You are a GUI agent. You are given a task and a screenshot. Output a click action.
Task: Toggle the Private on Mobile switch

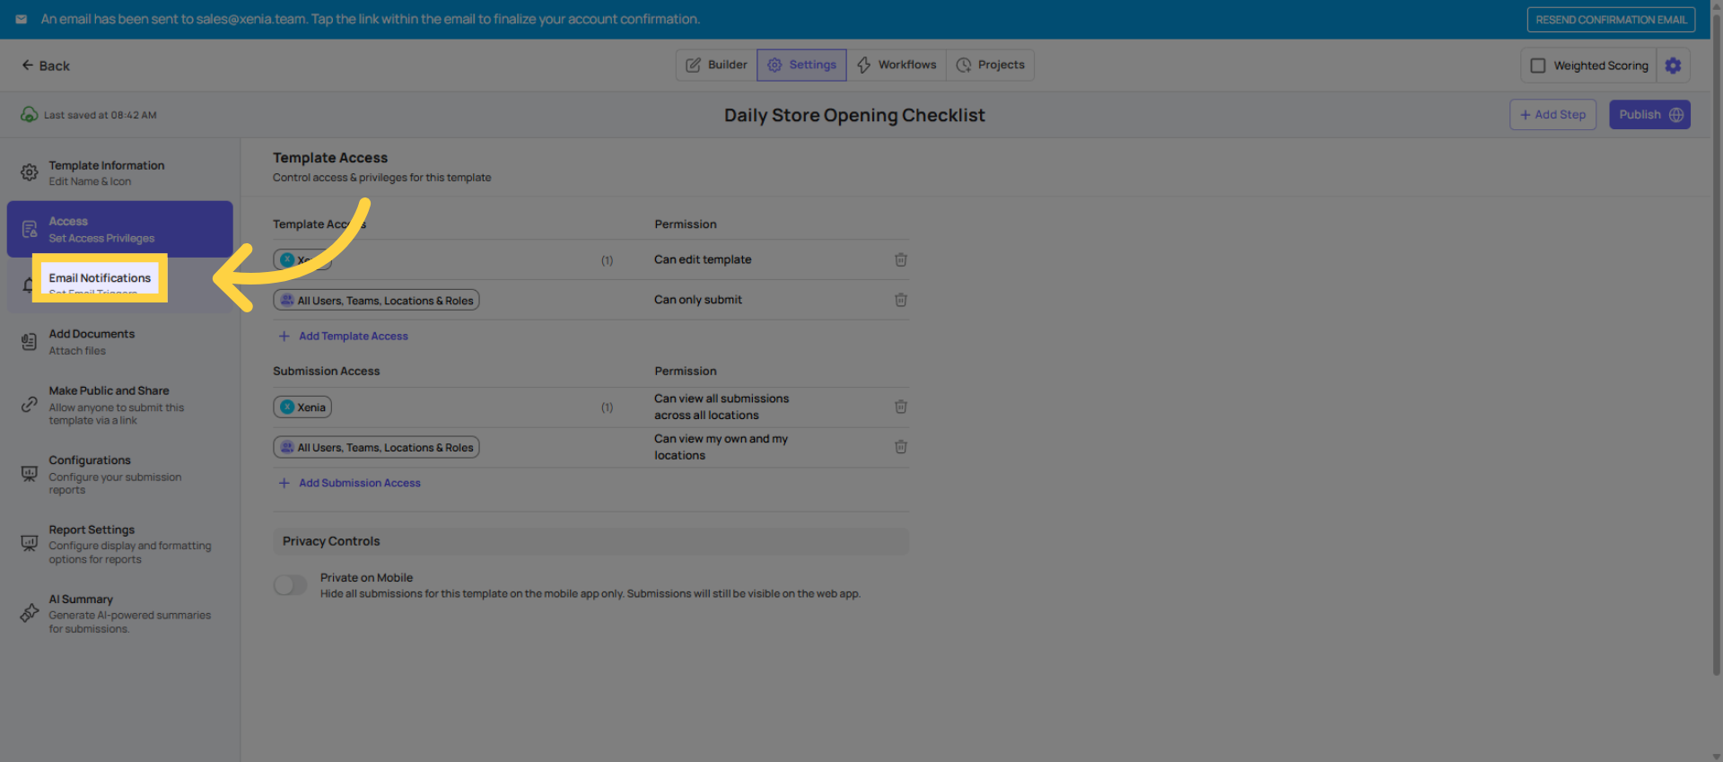click(290, 585)
